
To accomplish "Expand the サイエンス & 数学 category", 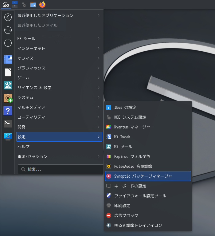I will (x=59, y=88).
